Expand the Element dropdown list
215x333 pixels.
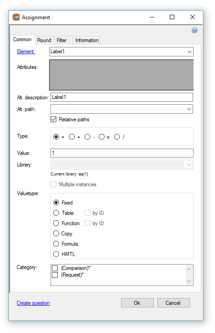pyautogui.click(x=190, y=52)
